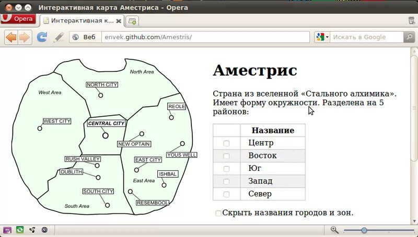Click the South Area region label

pyautogui.click(x=77, y=206)
